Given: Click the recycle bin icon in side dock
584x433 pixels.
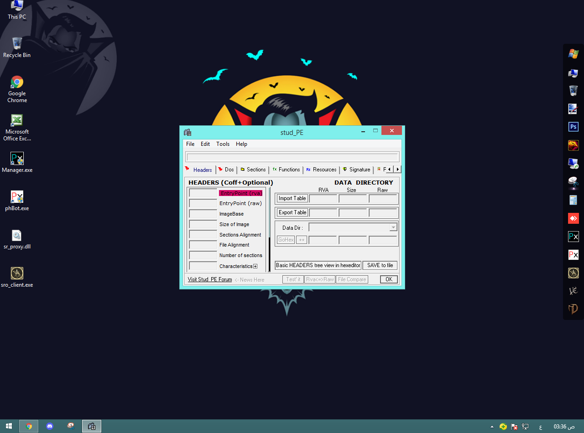Looking at the screenshot, I should (573, 90).
